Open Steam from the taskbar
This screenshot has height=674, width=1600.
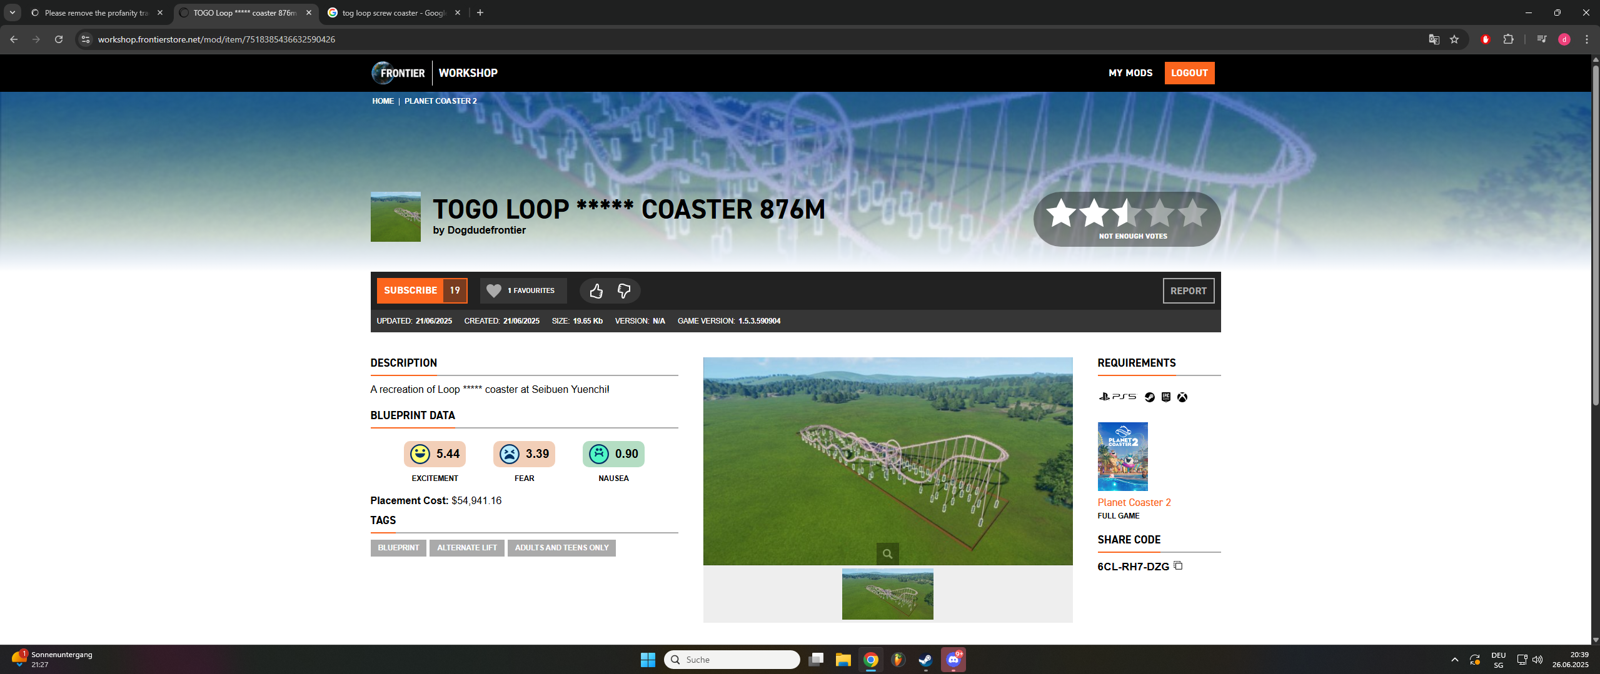pyautogui.click(x=925, y=660)
